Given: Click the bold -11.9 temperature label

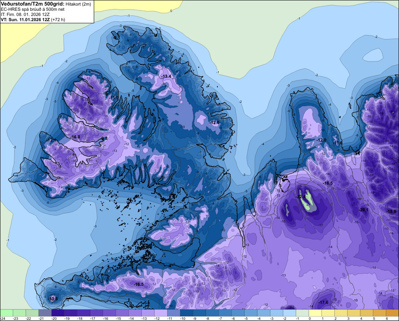Looking at the screenshot, I should [x=114, y=98].
